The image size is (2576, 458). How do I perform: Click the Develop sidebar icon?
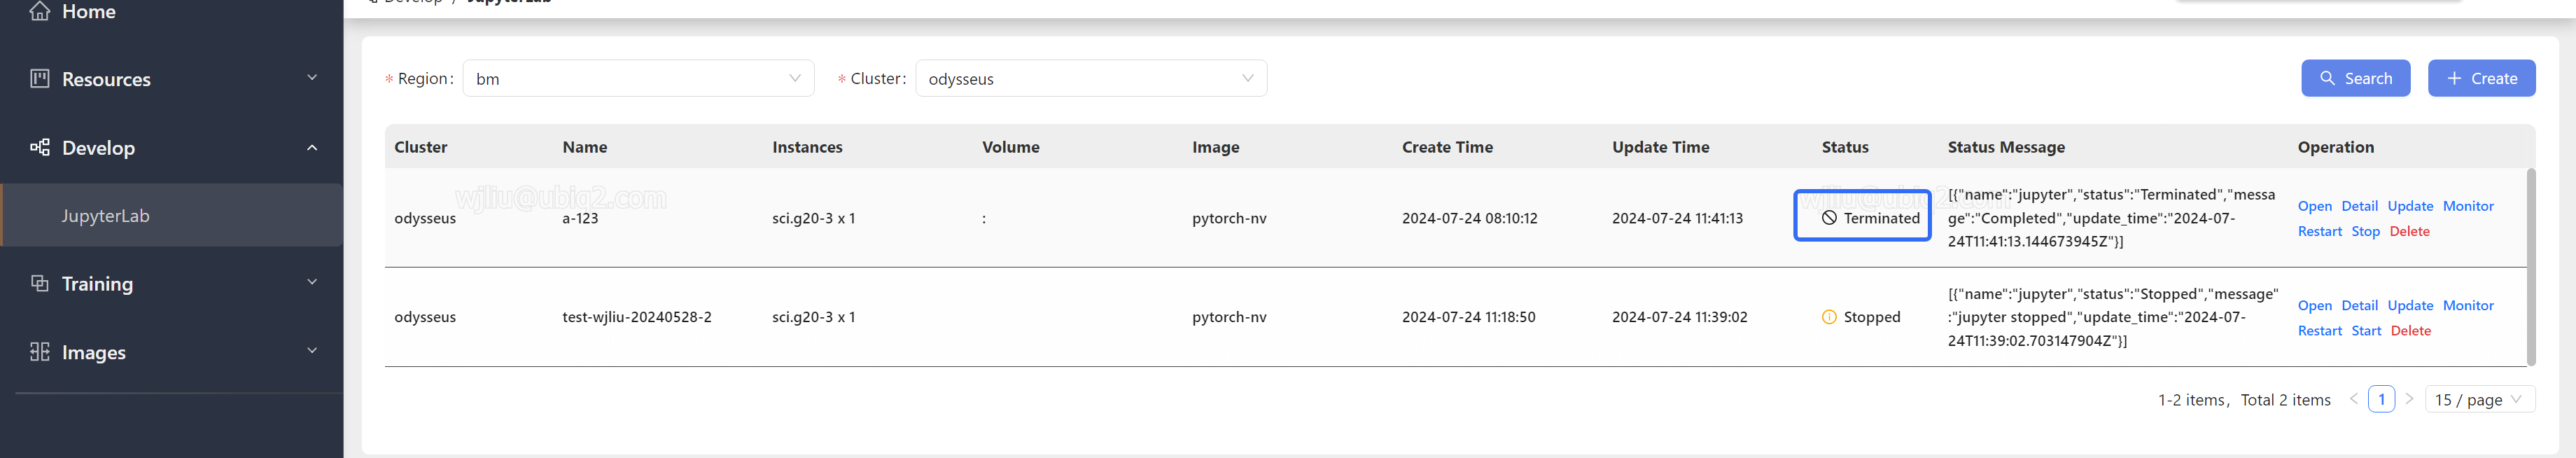click(x=40, y=147)
